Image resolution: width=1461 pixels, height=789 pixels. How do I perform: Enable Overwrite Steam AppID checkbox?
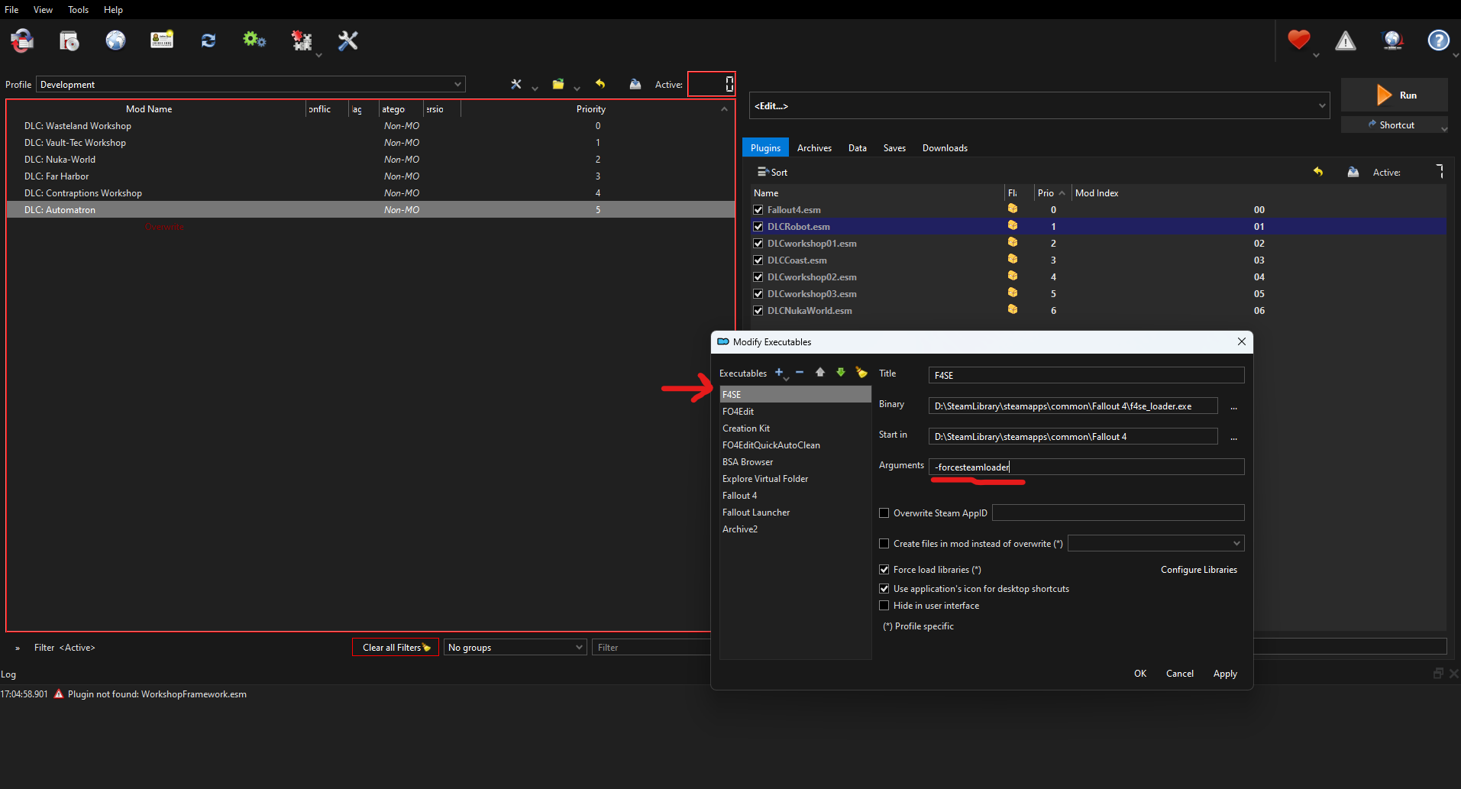click(884, 513)
